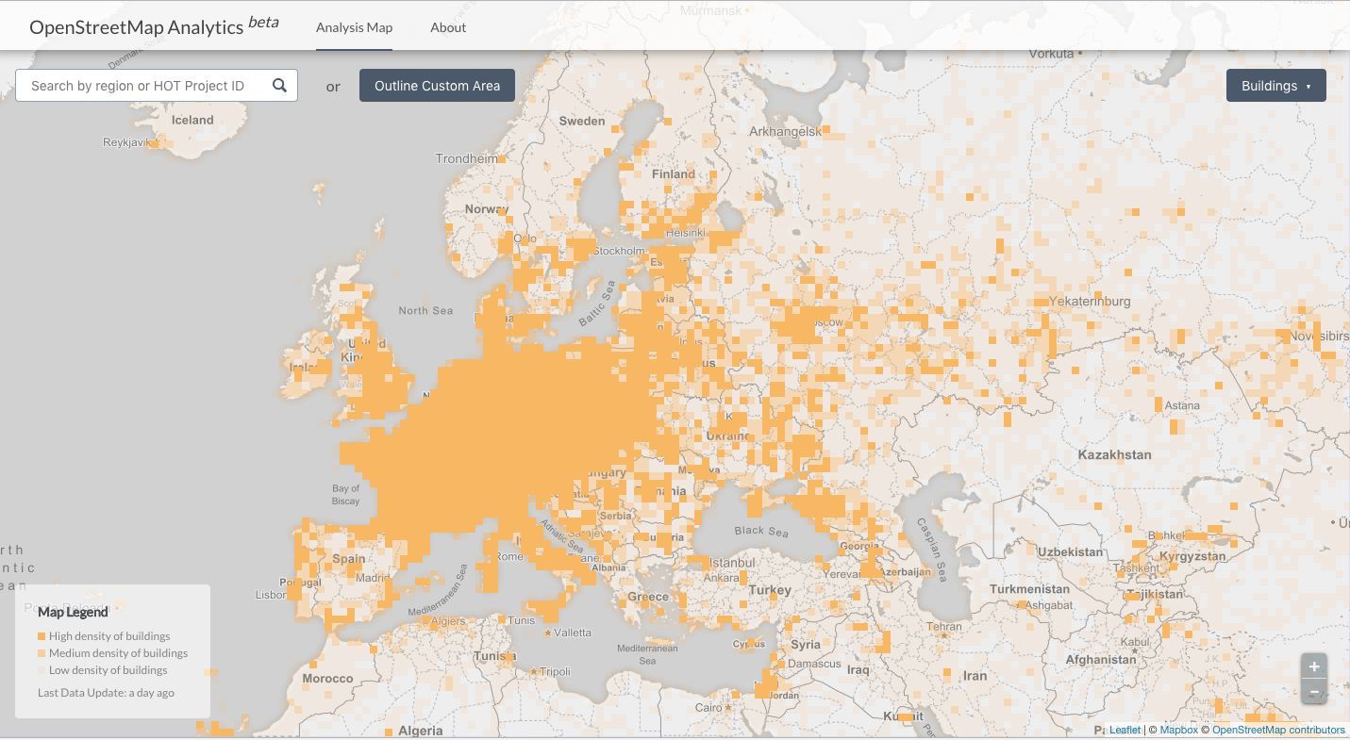Image resolution: width=1350 pixels, height=740 pixels.
Task: Click the Trondheim city label
Action: [466, 159]
